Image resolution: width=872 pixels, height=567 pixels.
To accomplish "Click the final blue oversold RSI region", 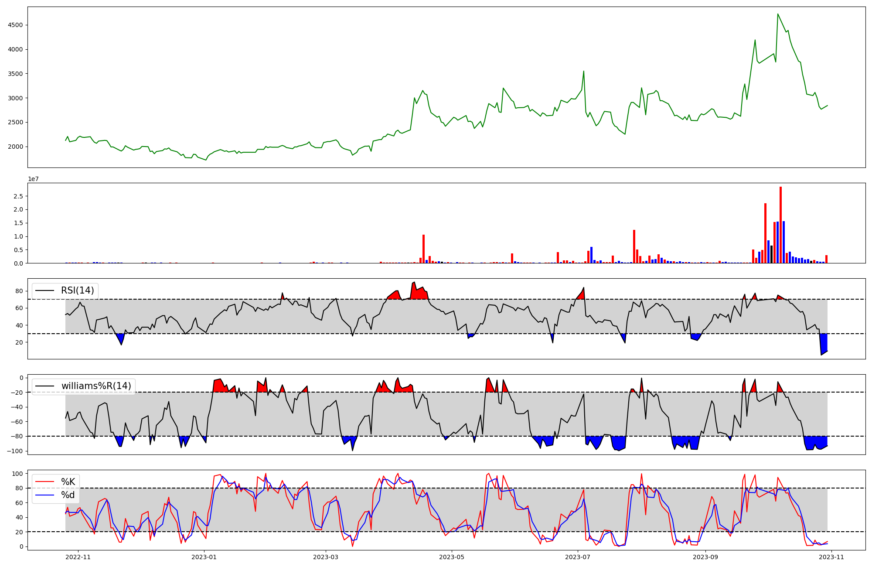I will 824,342.
